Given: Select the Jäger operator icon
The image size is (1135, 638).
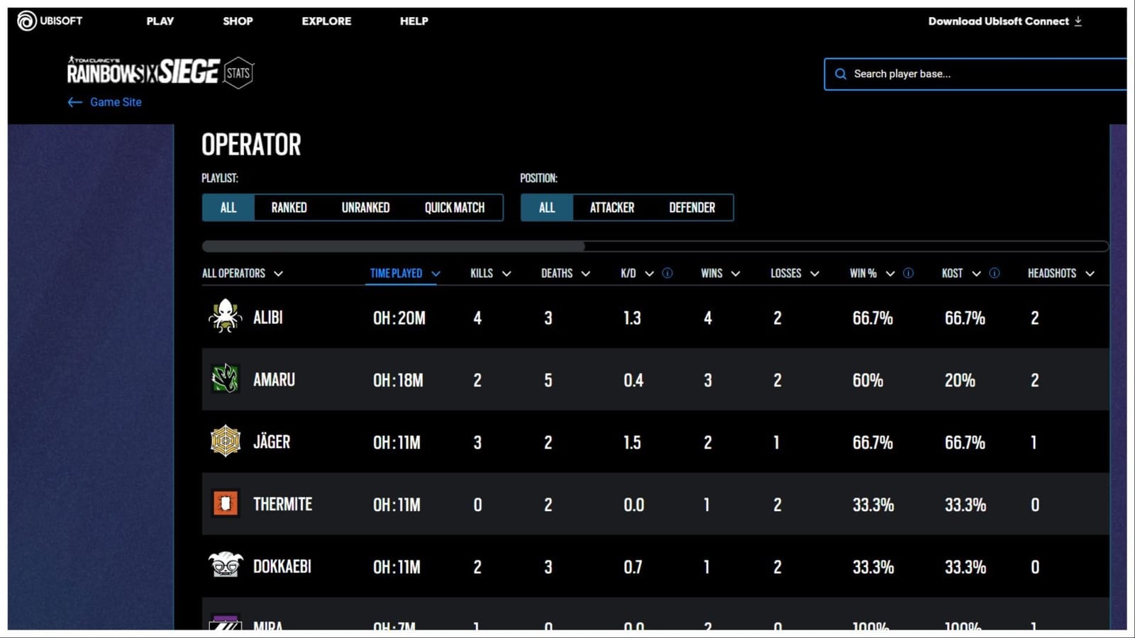Looking at the screenshot, I should point(225,442).
